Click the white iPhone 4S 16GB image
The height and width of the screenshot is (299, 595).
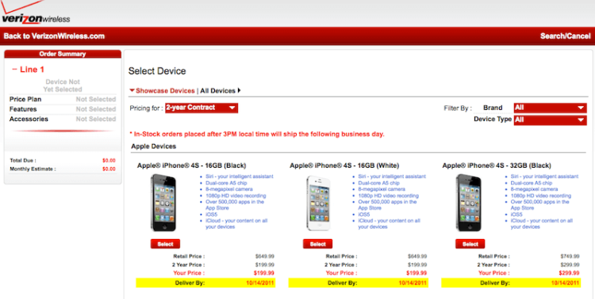(x=318, y=203)
